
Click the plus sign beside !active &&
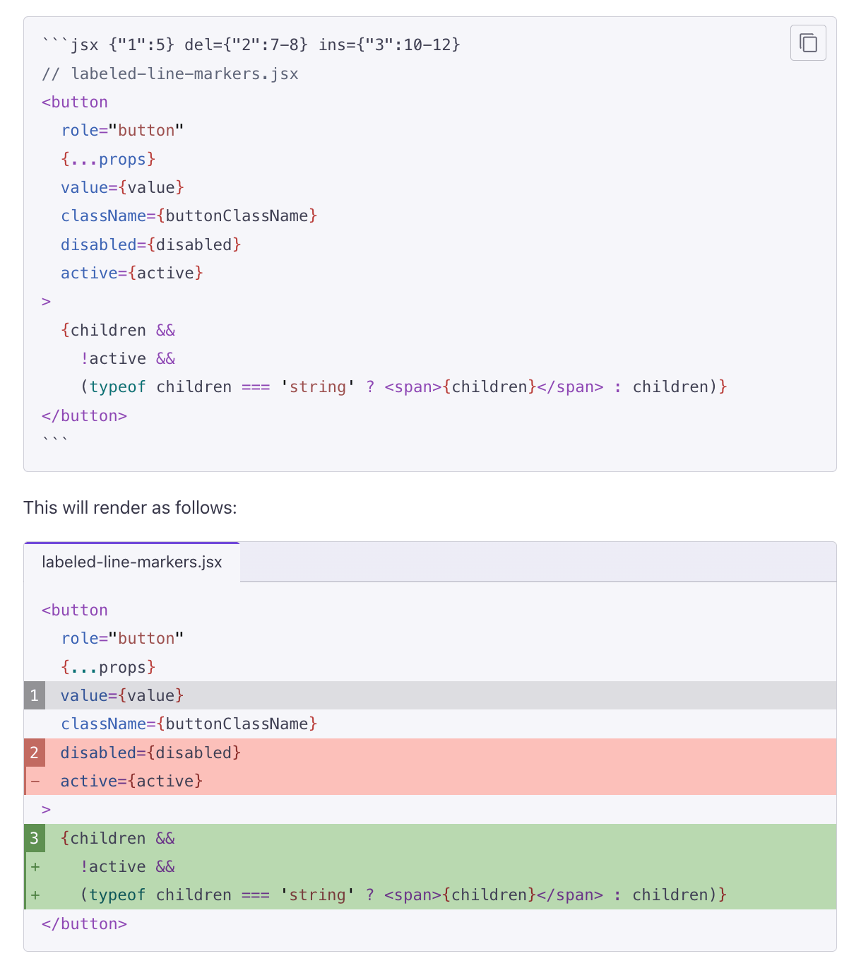click(35, 867)
